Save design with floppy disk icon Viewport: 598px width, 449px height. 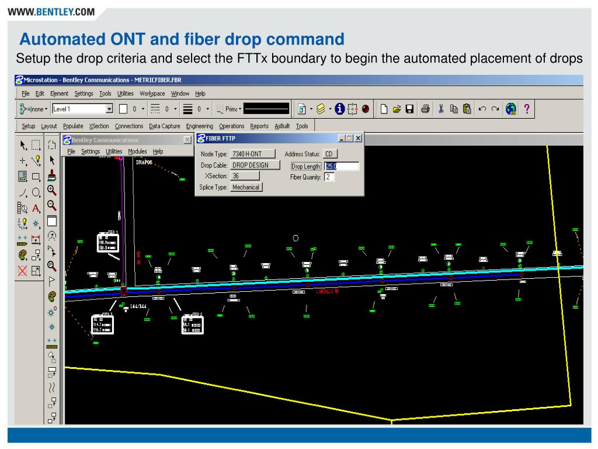[x=409, y=109]
